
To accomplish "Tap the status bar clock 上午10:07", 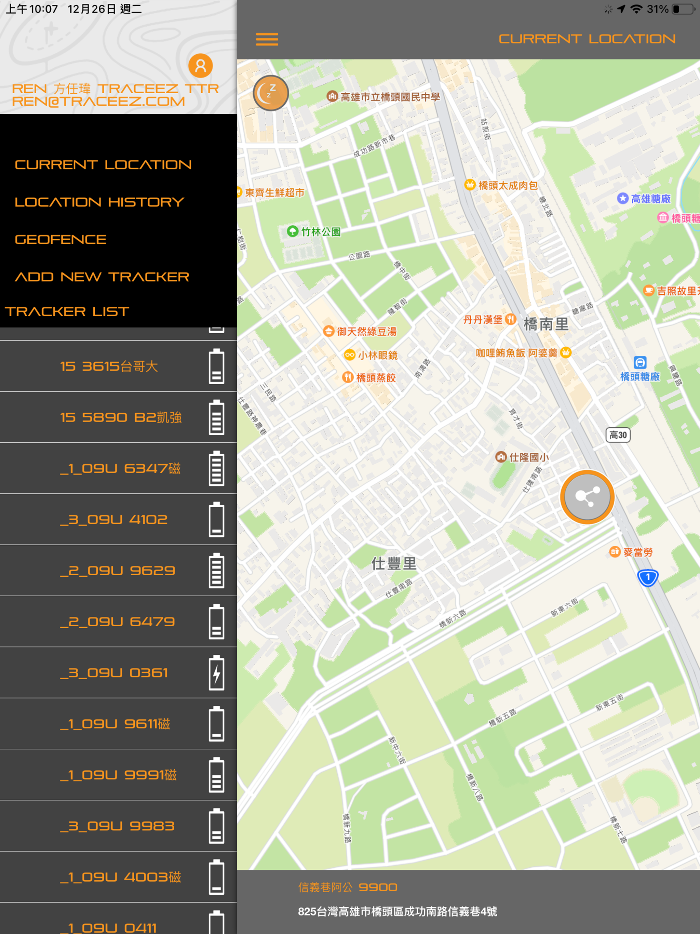I will click(32, 9).
